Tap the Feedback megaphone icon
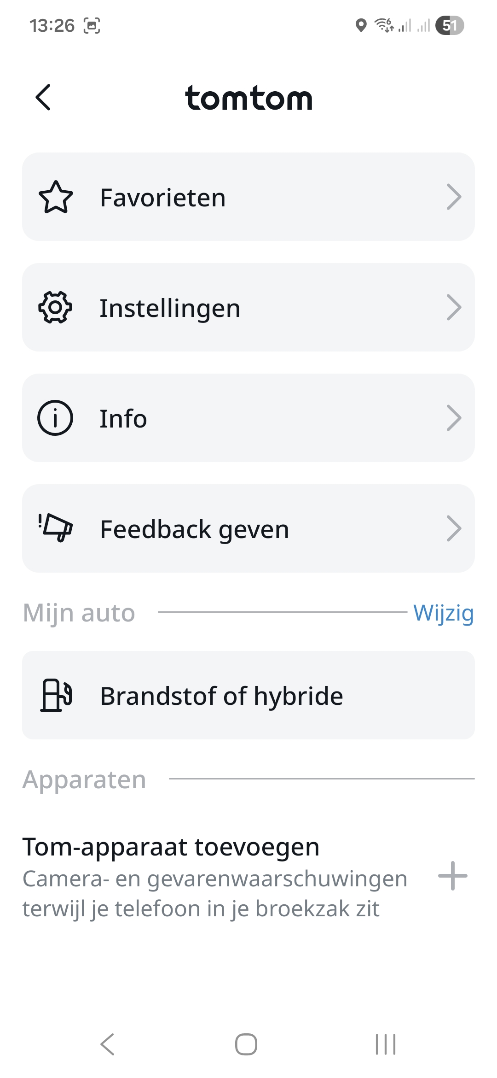The height and width of the screenshot is (1078, 497). pos(56,528)
